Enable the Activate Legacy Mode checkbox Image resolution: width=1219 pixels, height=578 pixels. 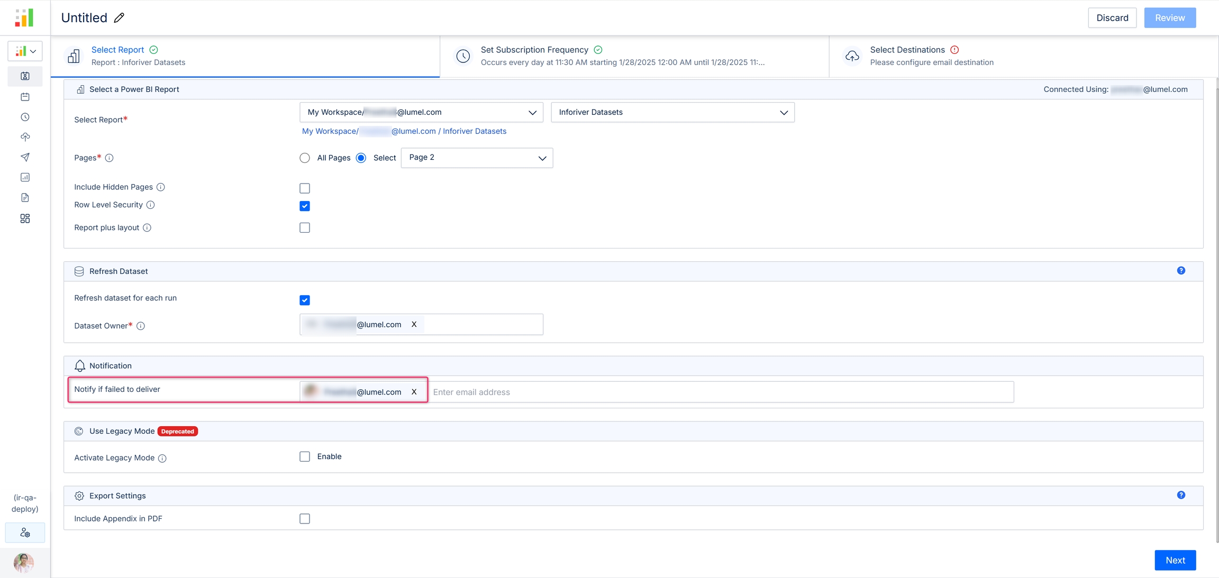[x=305, y=456]
